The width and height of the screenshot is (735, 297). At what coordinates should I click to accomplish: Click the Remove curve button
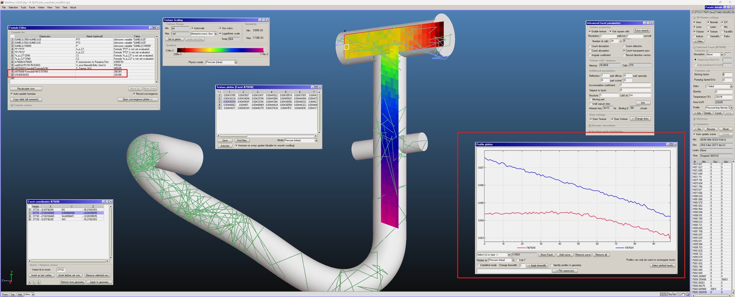[583, 255]
